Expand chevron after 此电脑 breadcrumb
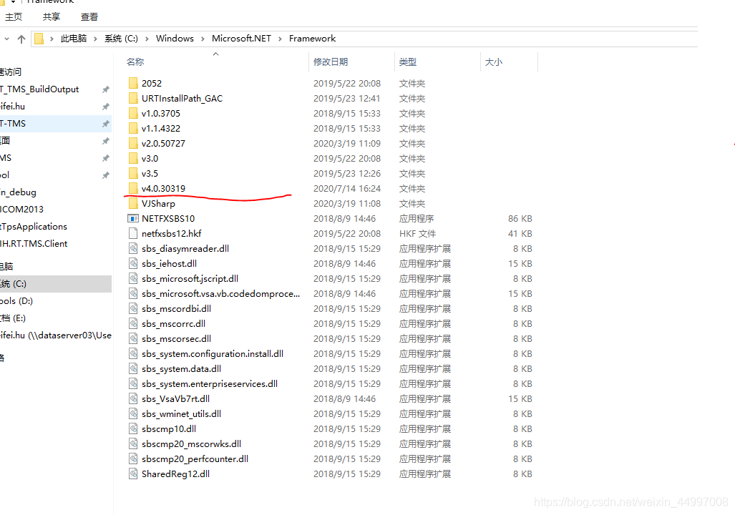The height and width of the screenshot is (515, 735). (x=95, y=39)
